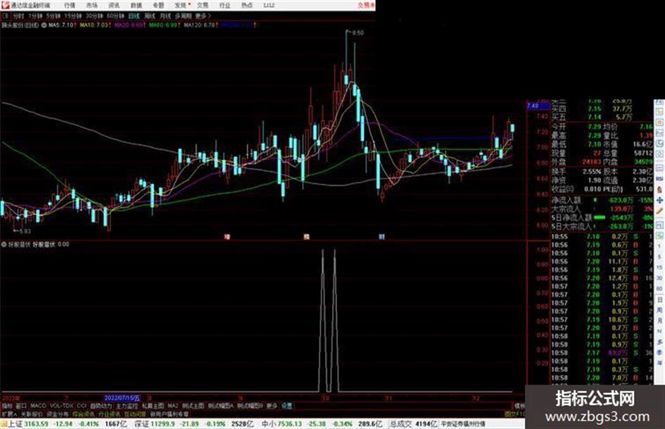Click the 上证 index value 3163.59
665x429 pixels.
(x=36, y=423)
